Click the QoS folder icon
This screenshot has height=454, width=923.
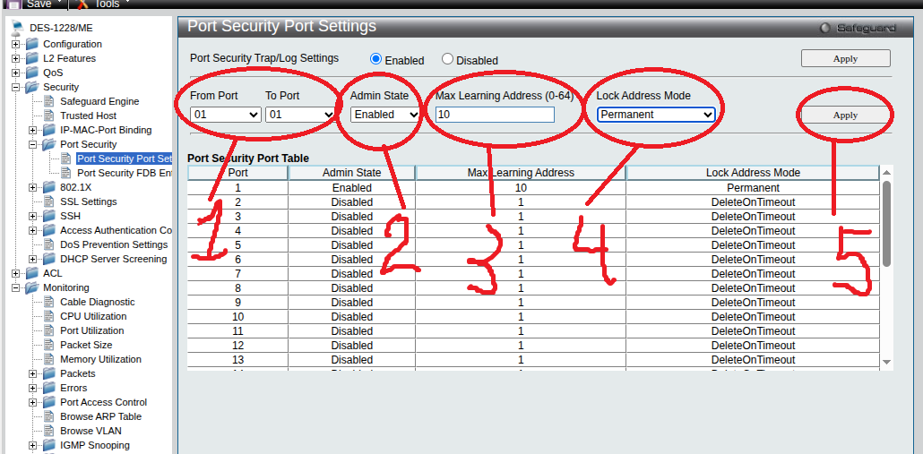[x=31, y=73]
